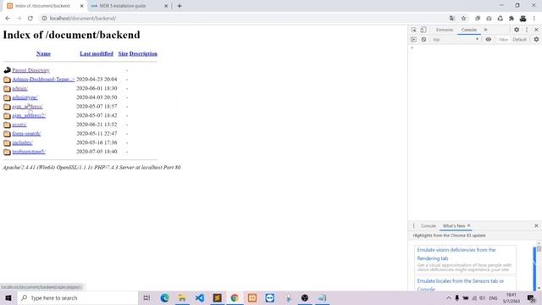Open the include/ folder link
The height and width of the screenshot is (305, 542).
(22, 142)
